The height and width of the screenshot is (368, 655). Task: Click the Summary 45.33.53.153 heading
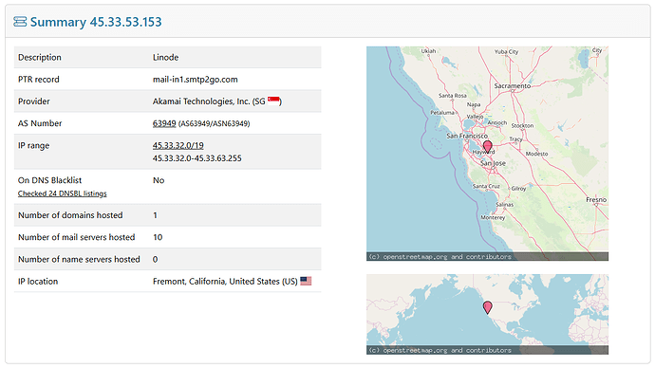[96, 22]
